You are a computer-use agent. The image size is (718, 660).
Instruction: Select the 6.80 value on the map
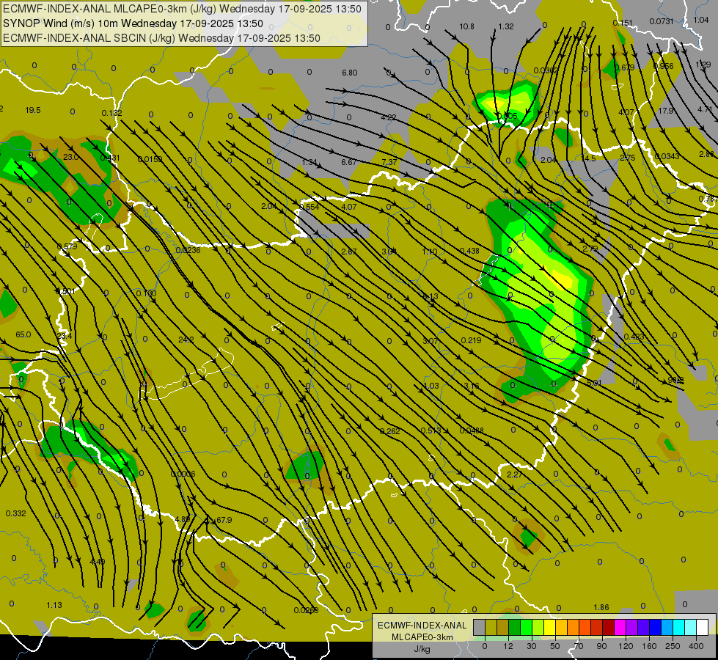(x=349, y=73)
